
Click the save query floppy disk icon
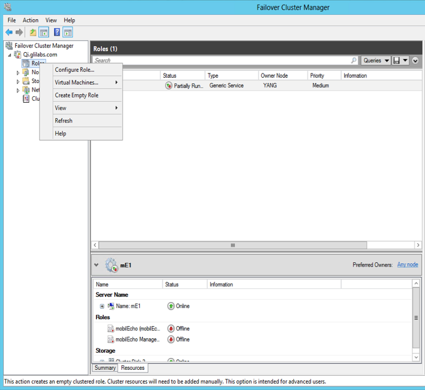[396, 61]
